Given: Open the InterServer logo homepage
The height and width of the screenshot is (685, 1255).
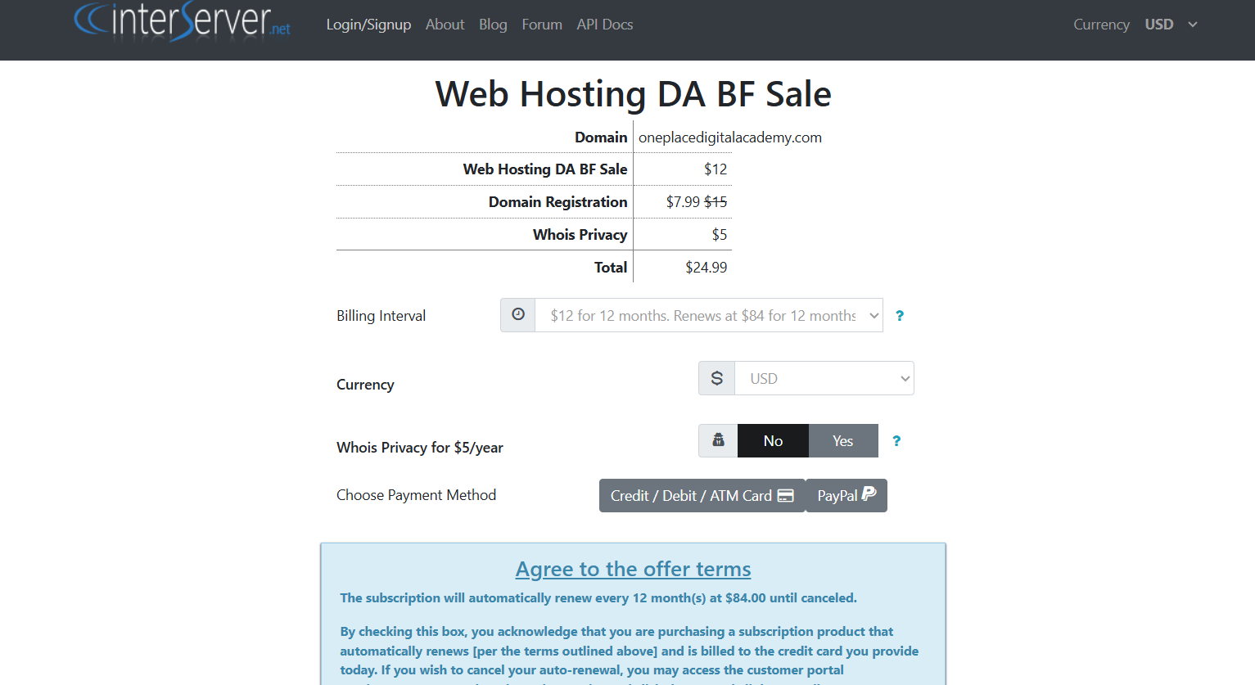Looking at the screenshot, I should (183, 21).
